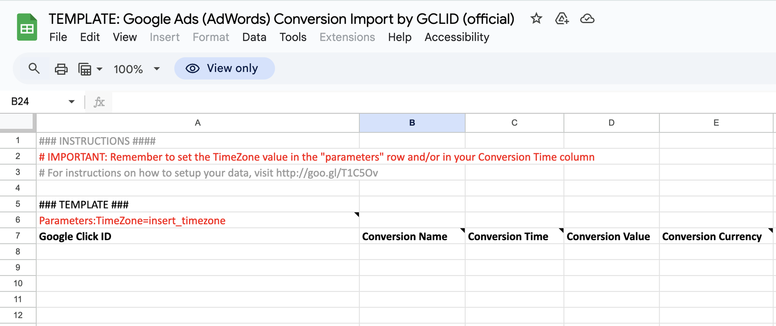Screen dimensions: 776x326
Task: Select row 7 header
Action: pyautogui.click(x=18, y=236)
